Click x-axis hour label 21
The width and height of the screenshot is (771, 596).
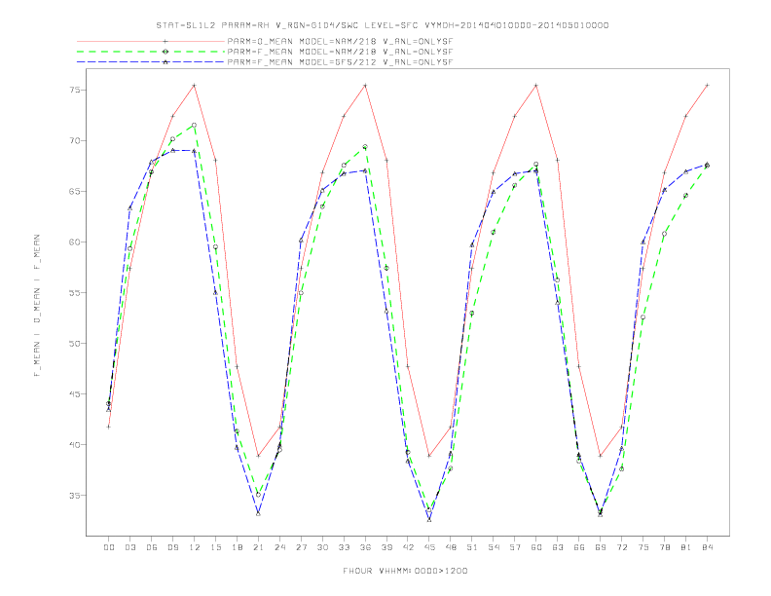tap(259, 547)
